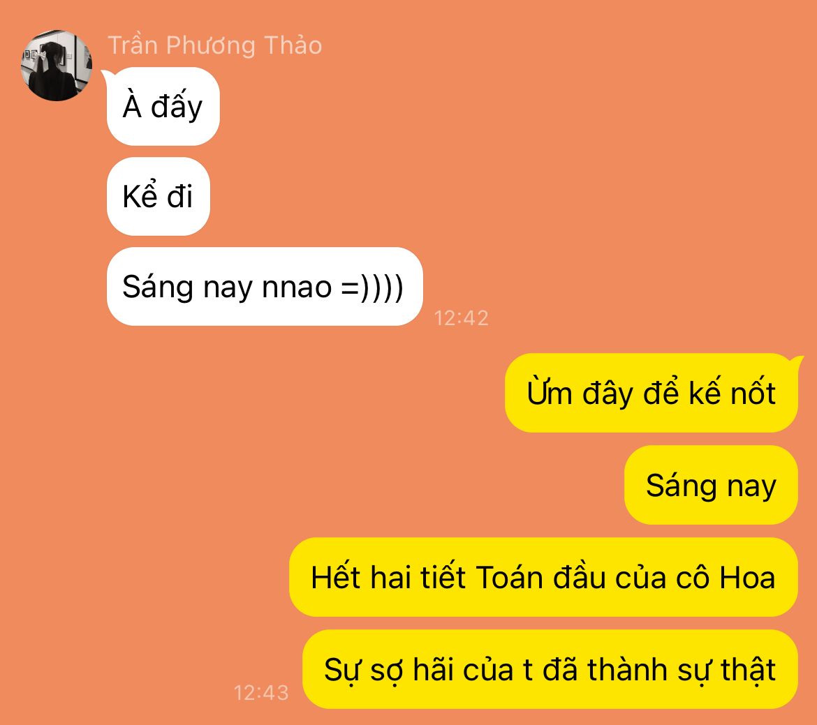The image size is (817, 725).
Task: Tap the sender name Trần Phương Thảo
Action: click(214, 45)
